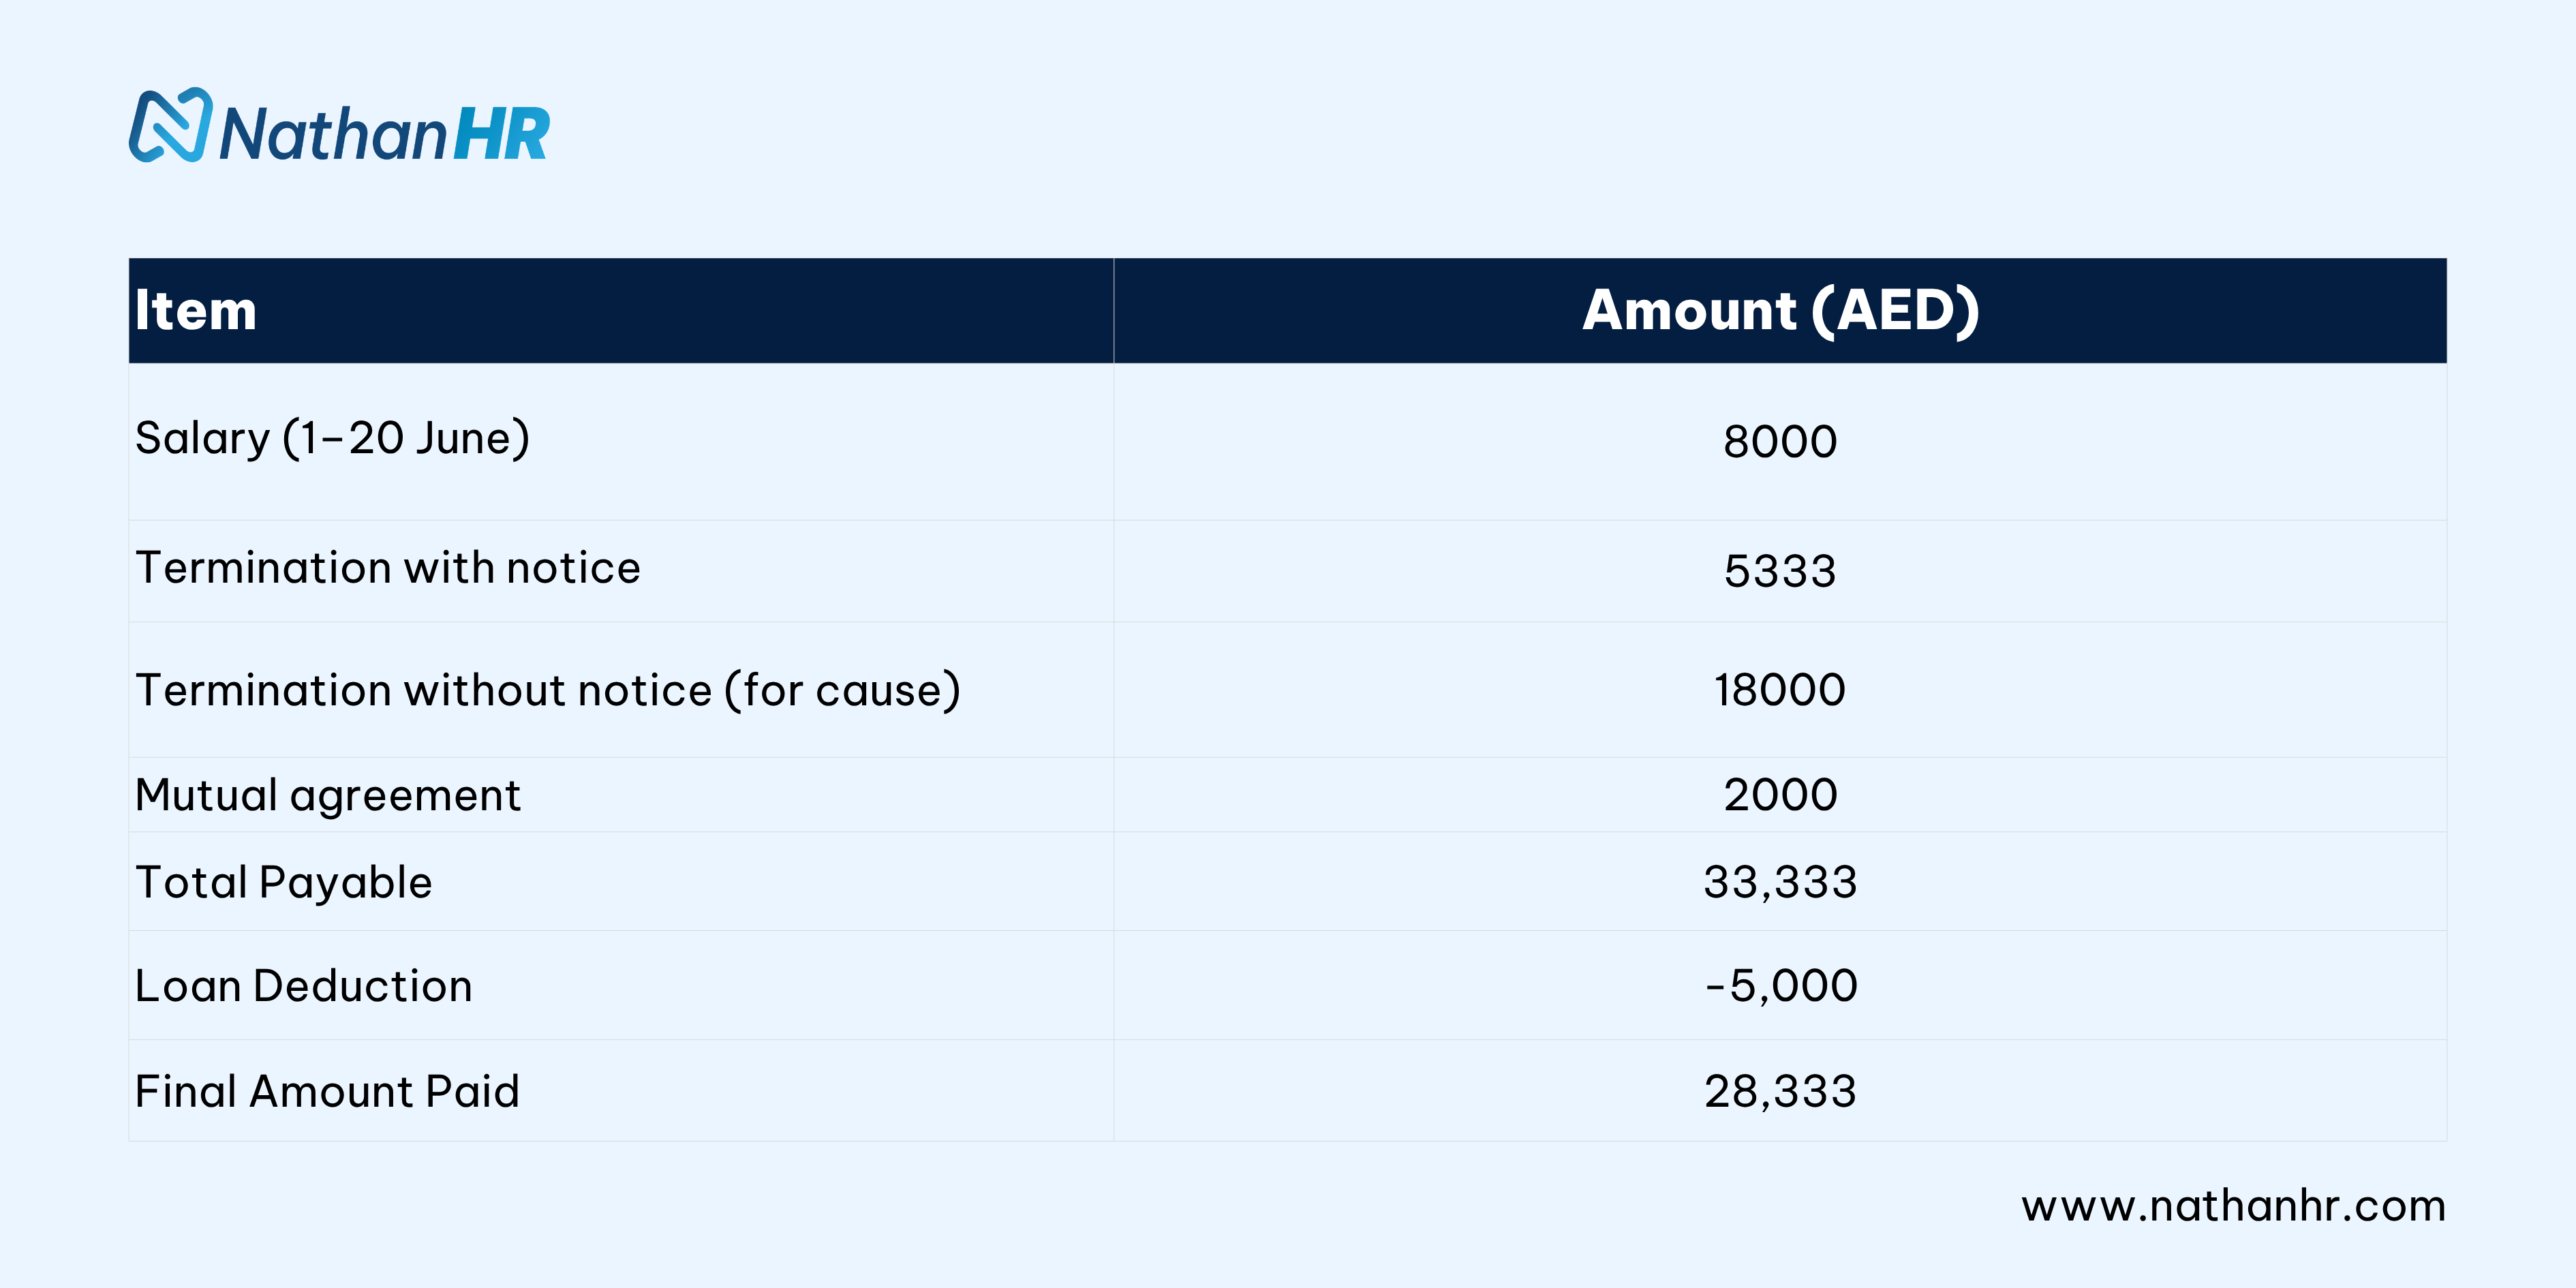Viewport: 2576px width, 1288px height.
Task: Select the -5,000 loan deduction value
Action: pyautogui.click(x=1781, y=986)
